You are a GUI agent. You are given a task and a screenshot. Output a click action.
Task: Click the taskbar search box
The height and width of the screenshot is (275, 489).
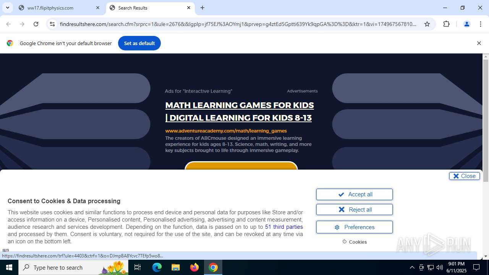[73, 267]
